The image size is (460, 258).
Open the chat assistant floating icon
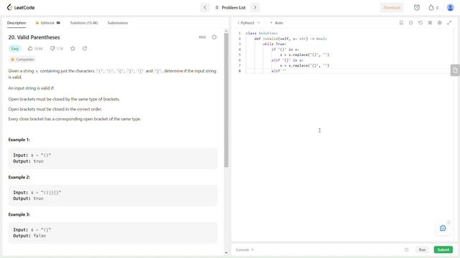[x=443, y=228]
